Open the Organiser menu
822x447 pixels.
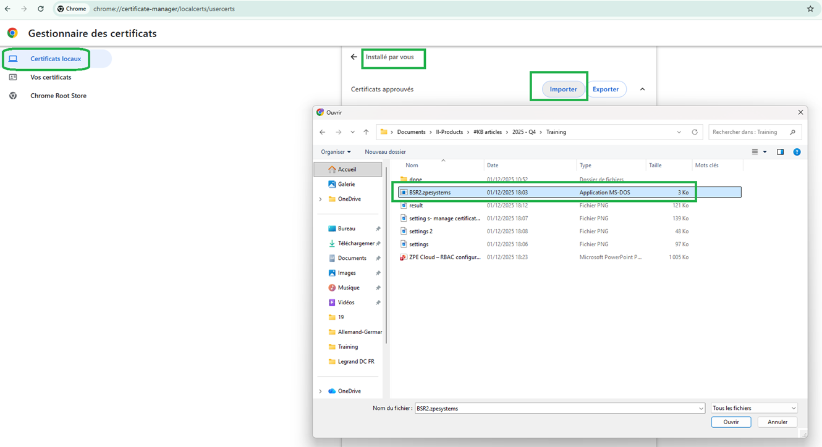coord(336,152)
